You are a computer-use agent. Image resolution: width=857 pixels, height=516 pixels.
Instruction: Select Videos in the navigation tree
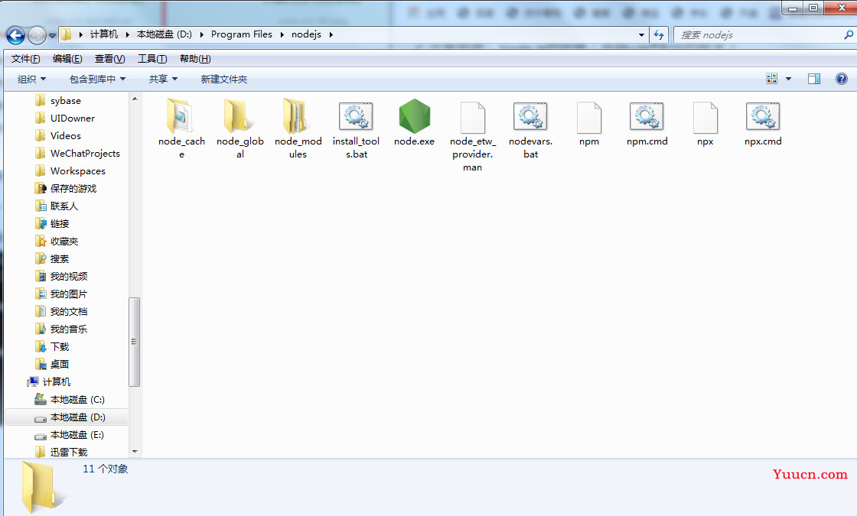(x=66, y=135)
